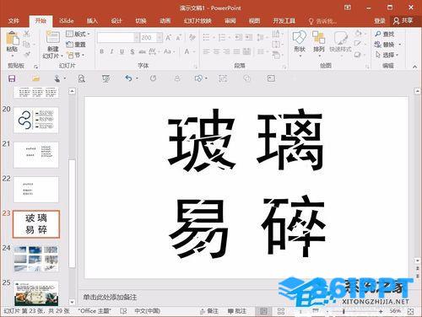The width and height of the screenshot is (422, 317).
Task: Select slide 20 thumbnail
Action: (36, 120)
